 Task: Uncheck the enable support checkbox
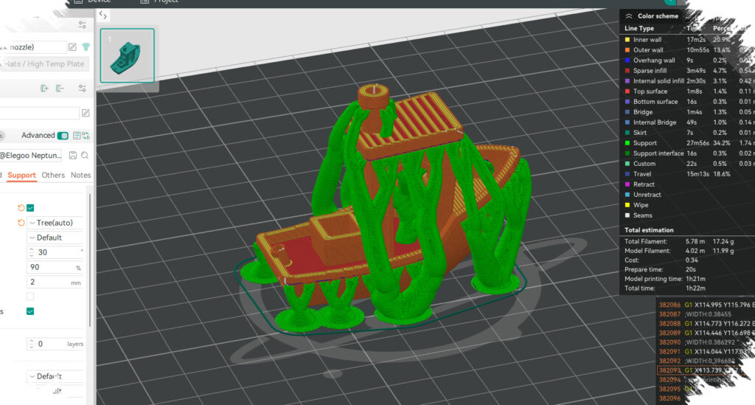30,207
